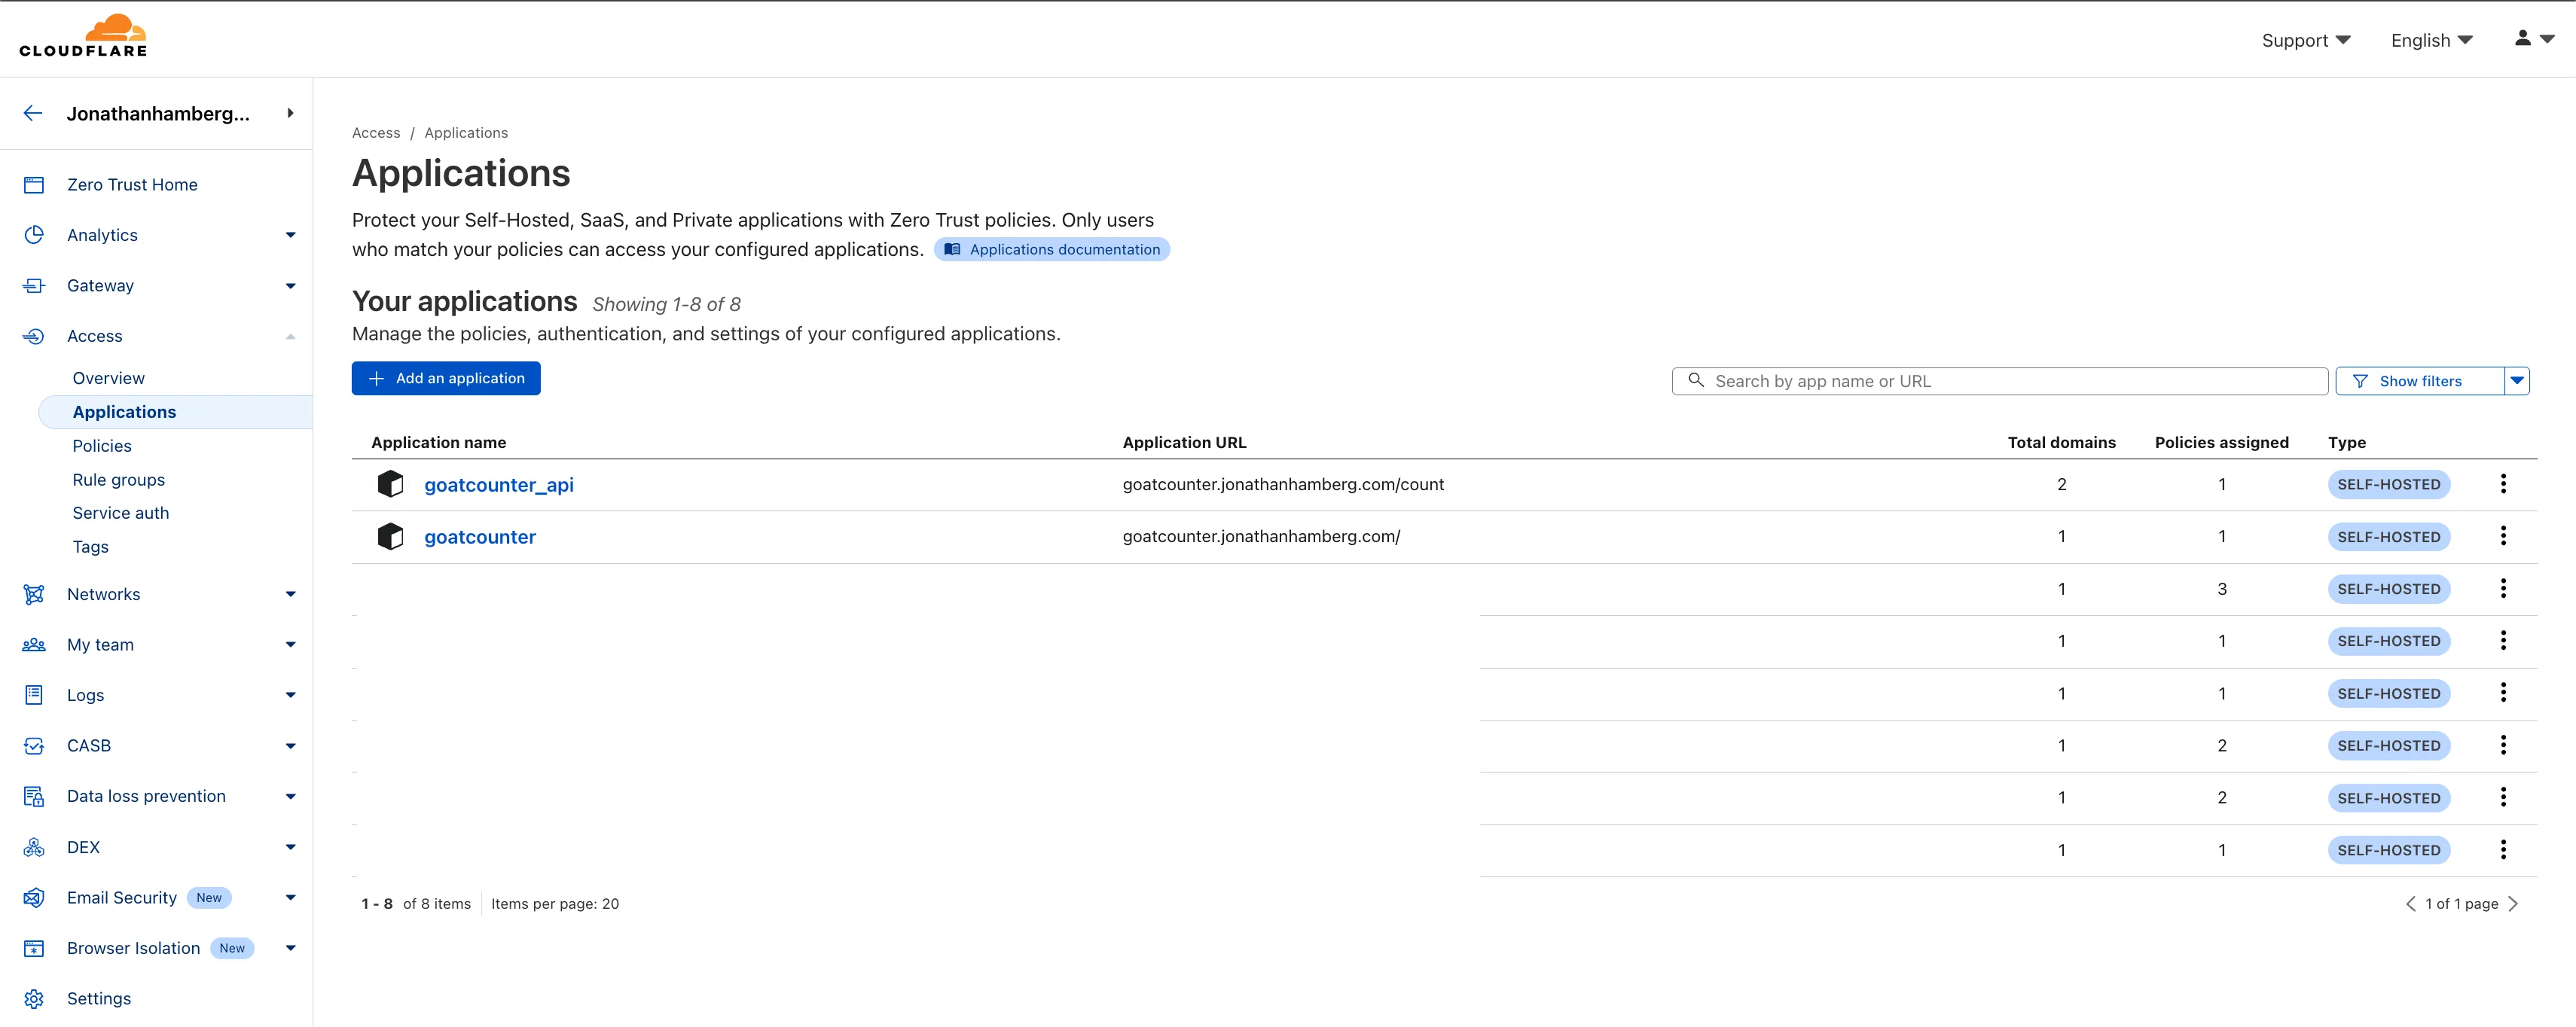
Task: Click the Logs sidebar icon
Action: [34, 695]
